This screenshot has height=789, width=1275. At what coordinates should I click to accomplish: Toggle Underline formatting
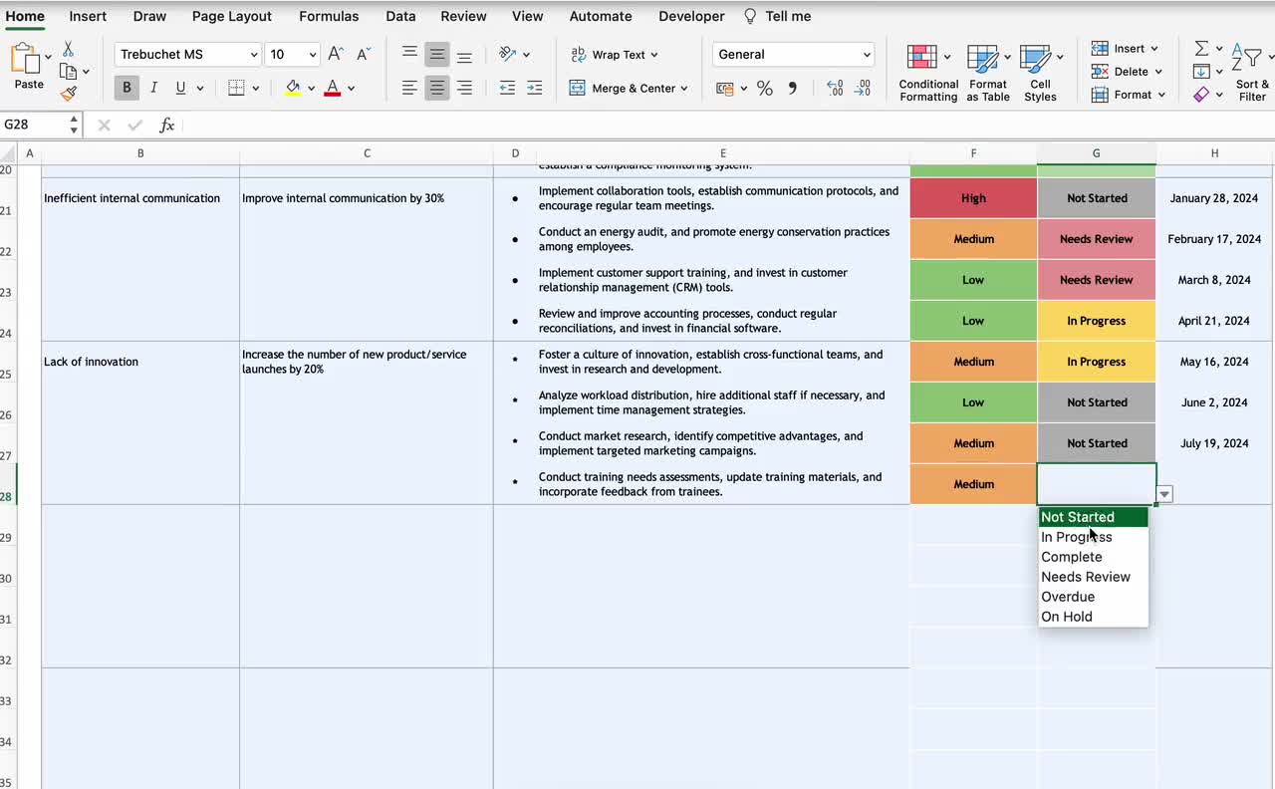[179, 88]
